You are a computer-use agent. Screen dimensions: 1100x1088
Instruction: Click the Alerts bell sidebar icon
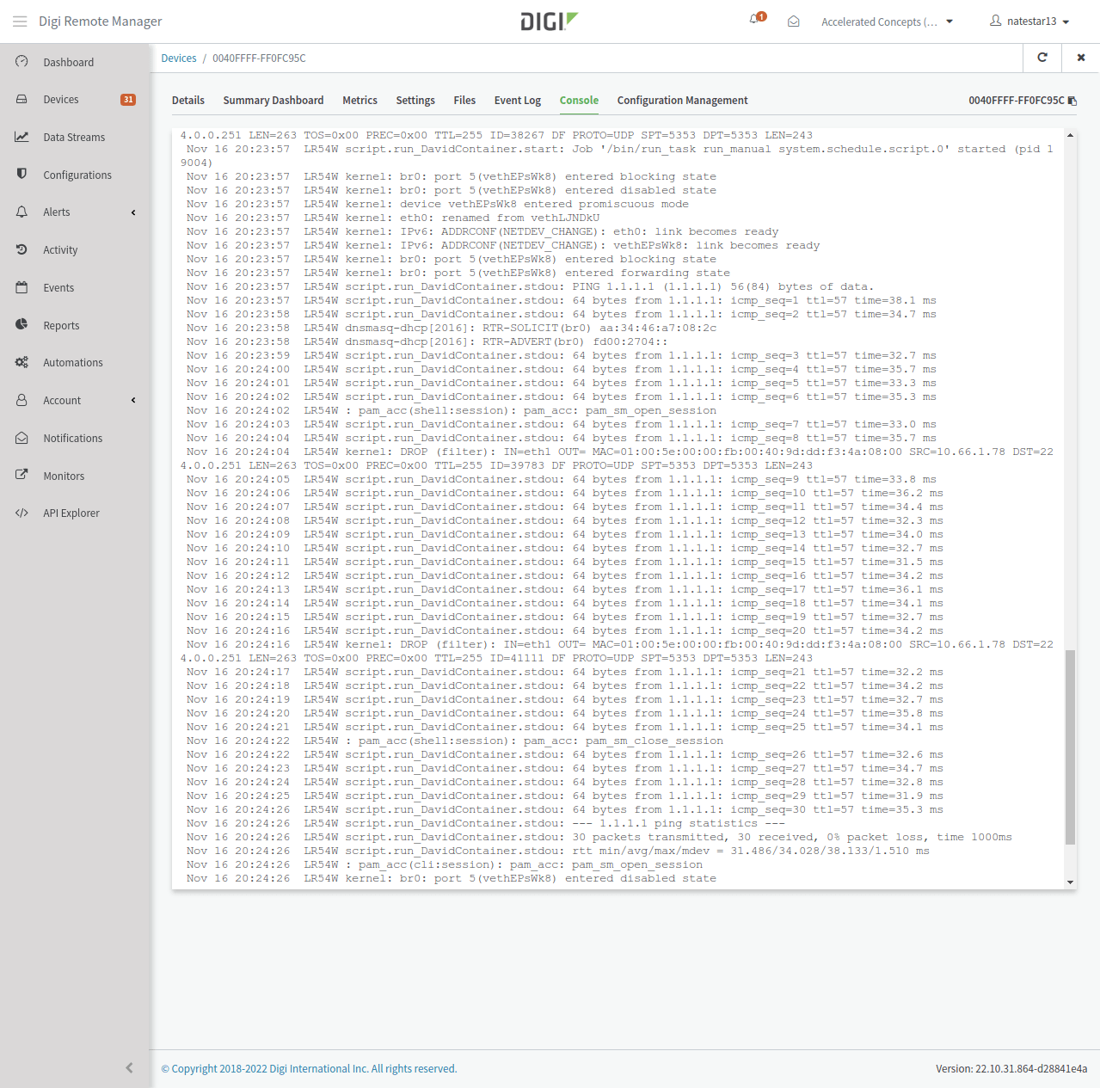[22, 212]
